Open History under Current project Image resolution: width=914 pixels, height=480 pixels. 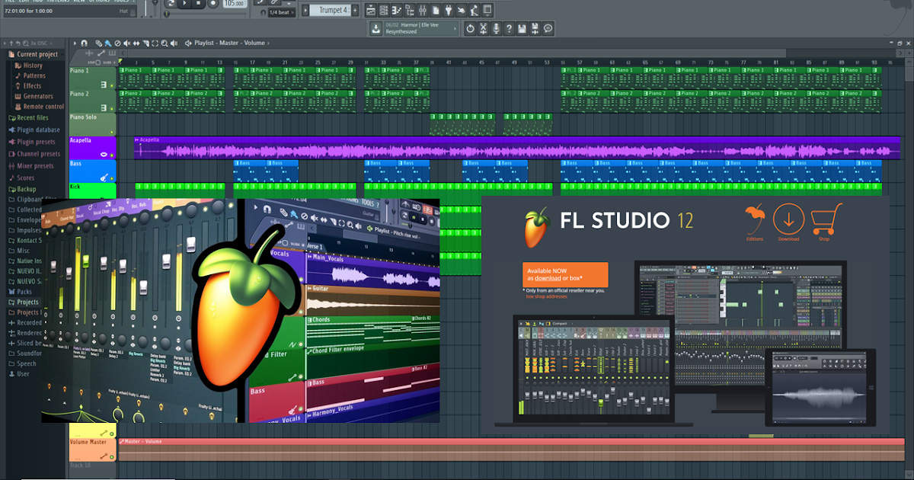(29, 66)
